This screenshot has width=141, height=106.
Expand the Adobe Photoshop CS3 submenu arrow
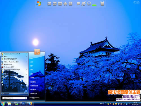27,62
